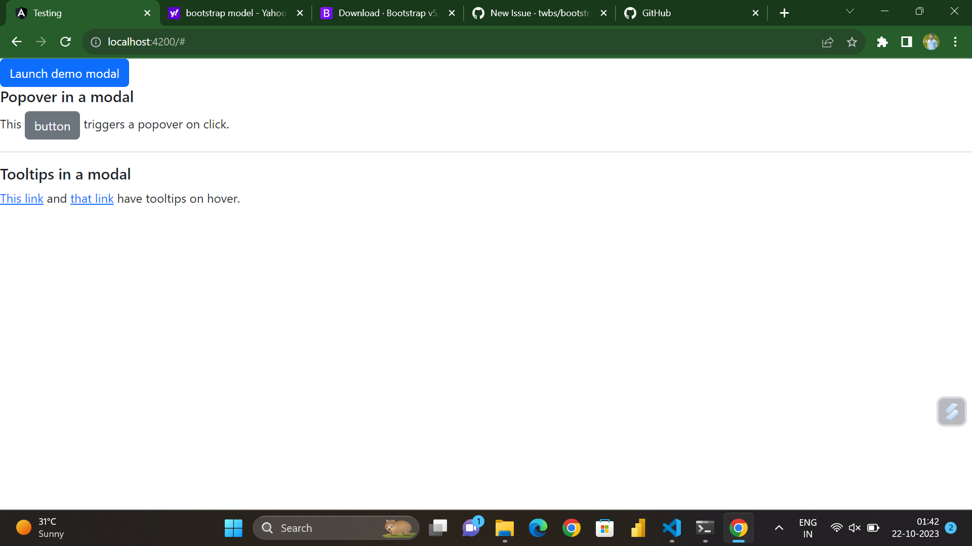Open the ENG IN language selector

point(807,528)
